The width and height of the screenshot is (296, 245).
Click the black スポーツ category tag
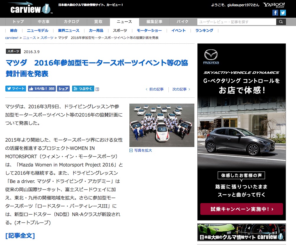[13, 51]
